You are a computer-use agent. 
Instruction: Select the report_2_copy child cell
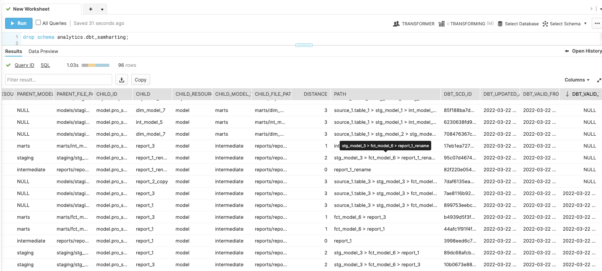tap(152, 182)
